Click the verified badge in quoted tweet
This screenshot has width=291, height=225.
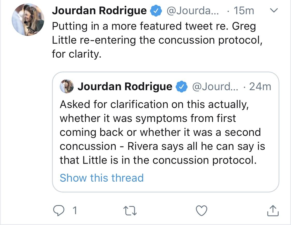tap(182, 87)
